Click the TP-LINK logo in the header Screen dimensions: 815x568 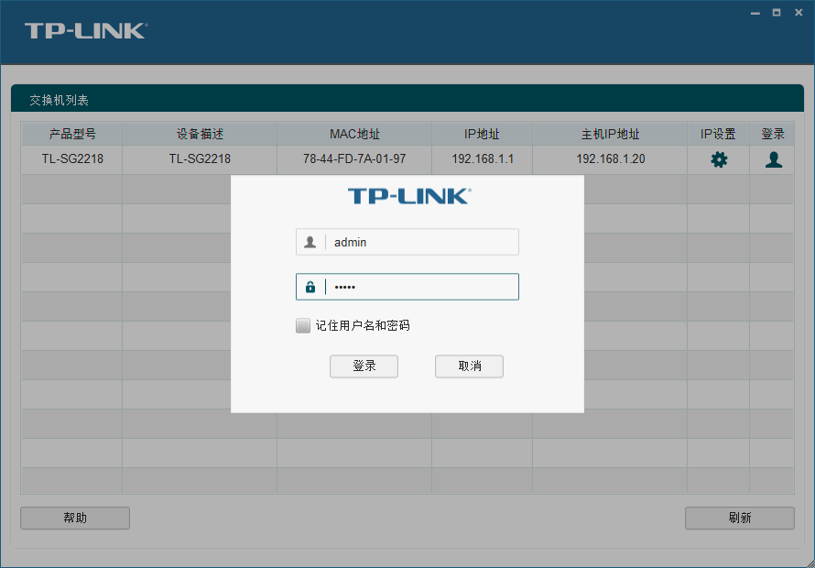(x=86, y=31)
